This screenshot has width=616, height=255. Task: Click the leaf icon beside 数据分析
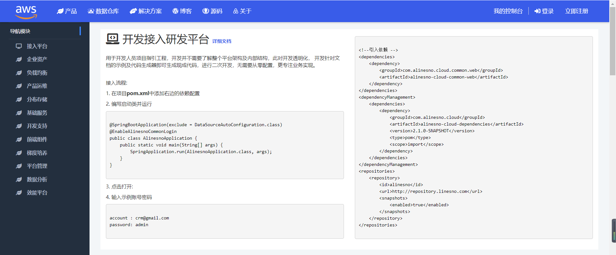19,179
